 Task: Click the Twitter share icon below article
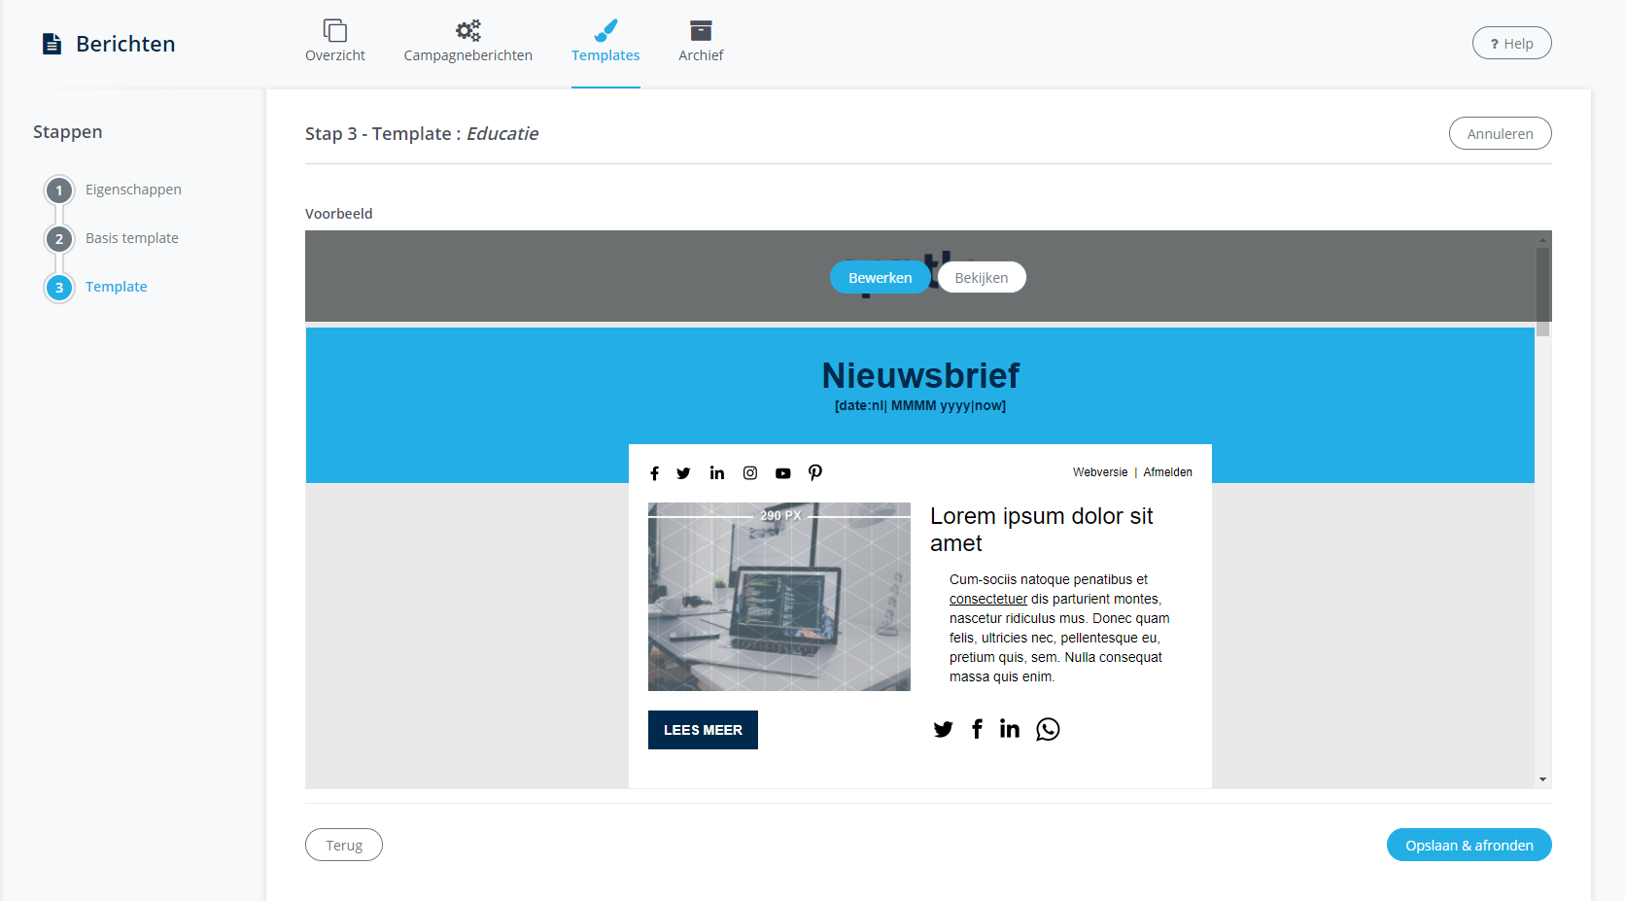(943, 729)
